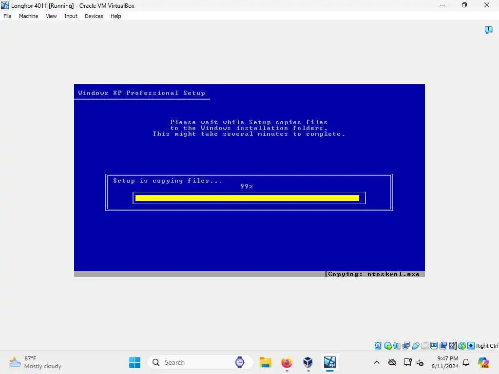Open the File menu
Image resolution: width=499 pixels, height=374 pixels.
coord(7,16)
